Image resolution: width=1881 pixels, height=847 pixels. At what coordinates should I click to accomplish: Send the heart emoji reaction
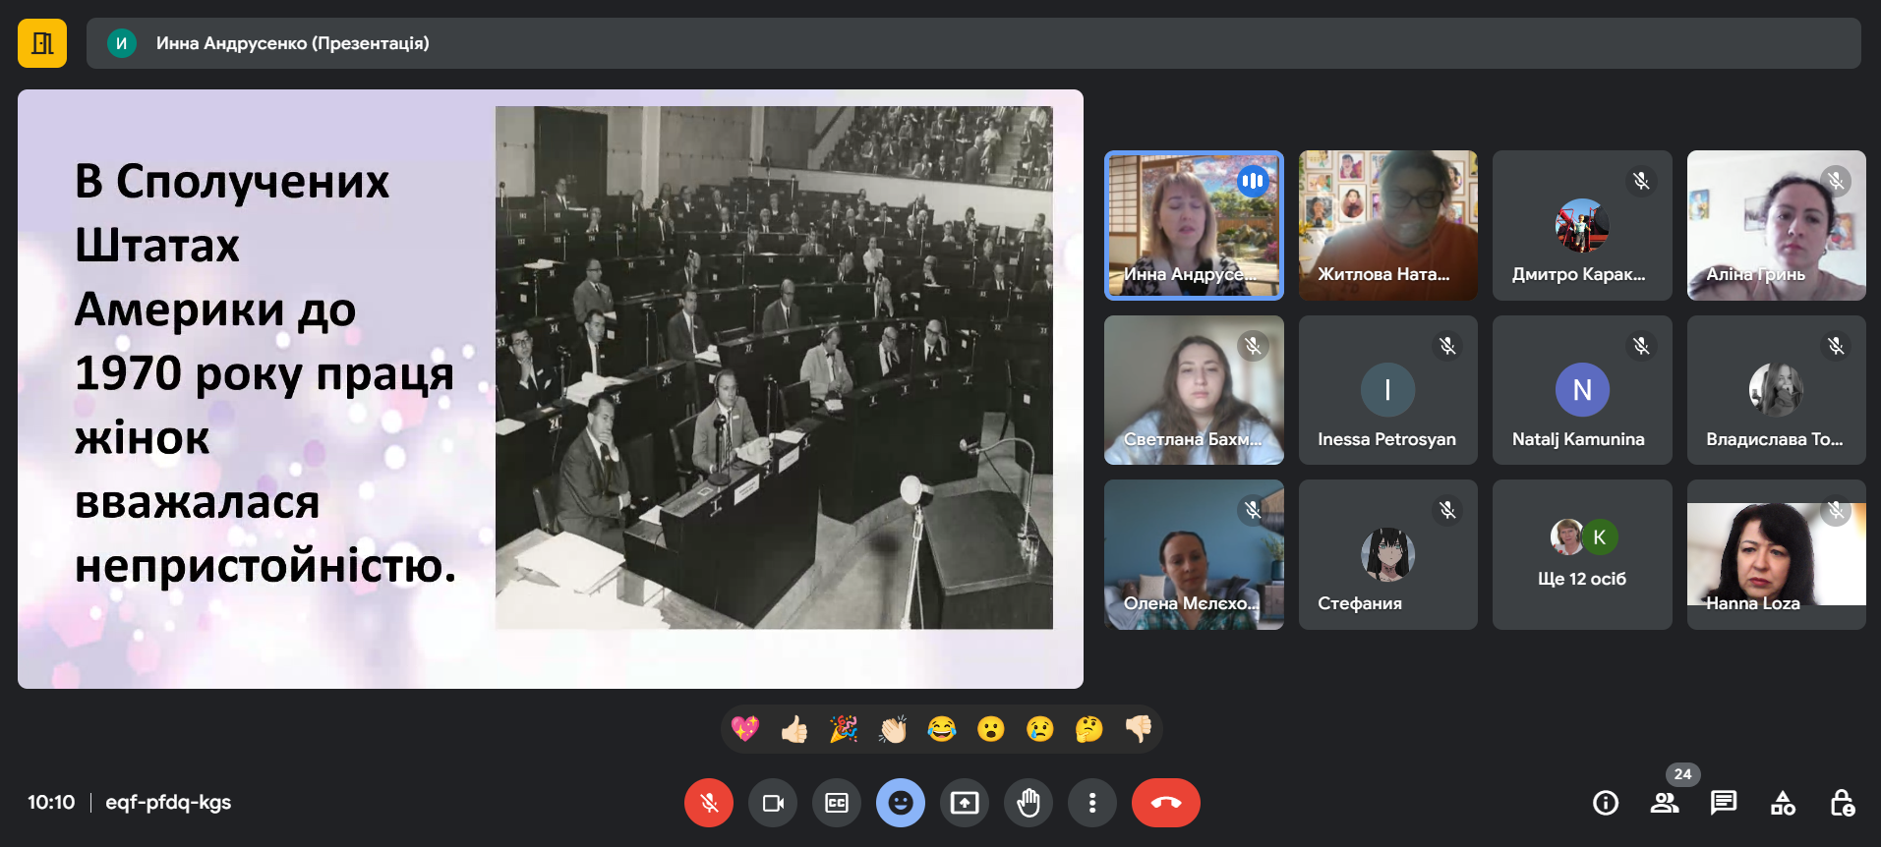tap(745, 729)
